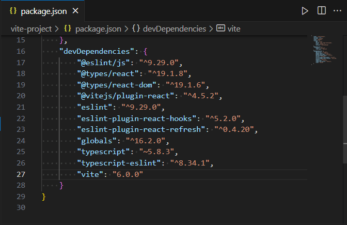Click the "eslint" key on line 21
Image resolution: width=347 pixels, height=225 pixels.
coord(94,107)
